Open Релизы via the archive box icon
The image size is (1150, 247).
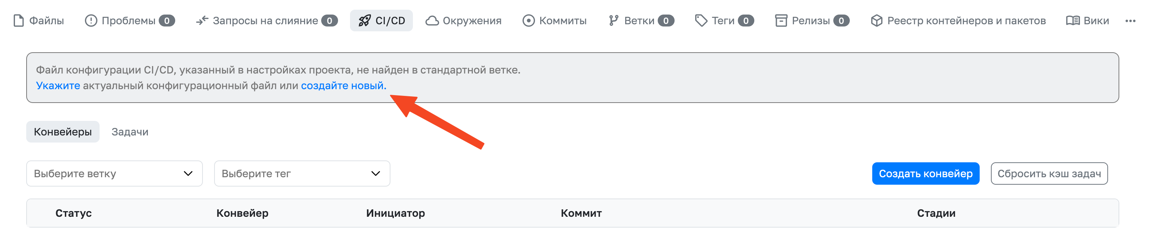click(x=781, y=21)
